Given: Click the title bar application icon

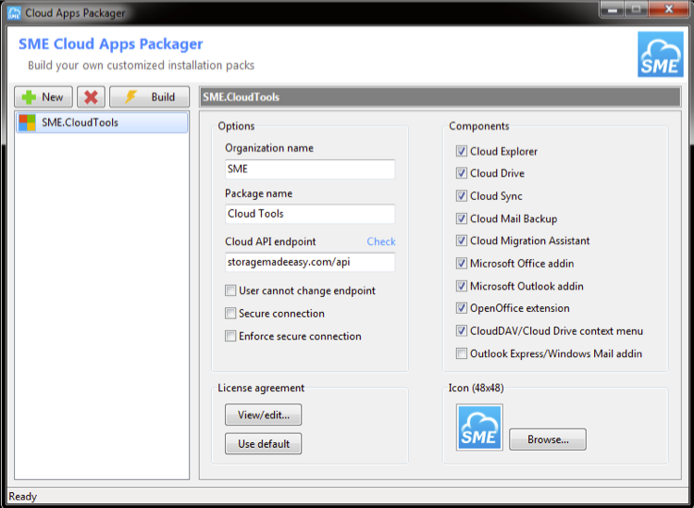Looking at the screenshot, I should coord(13,13).
